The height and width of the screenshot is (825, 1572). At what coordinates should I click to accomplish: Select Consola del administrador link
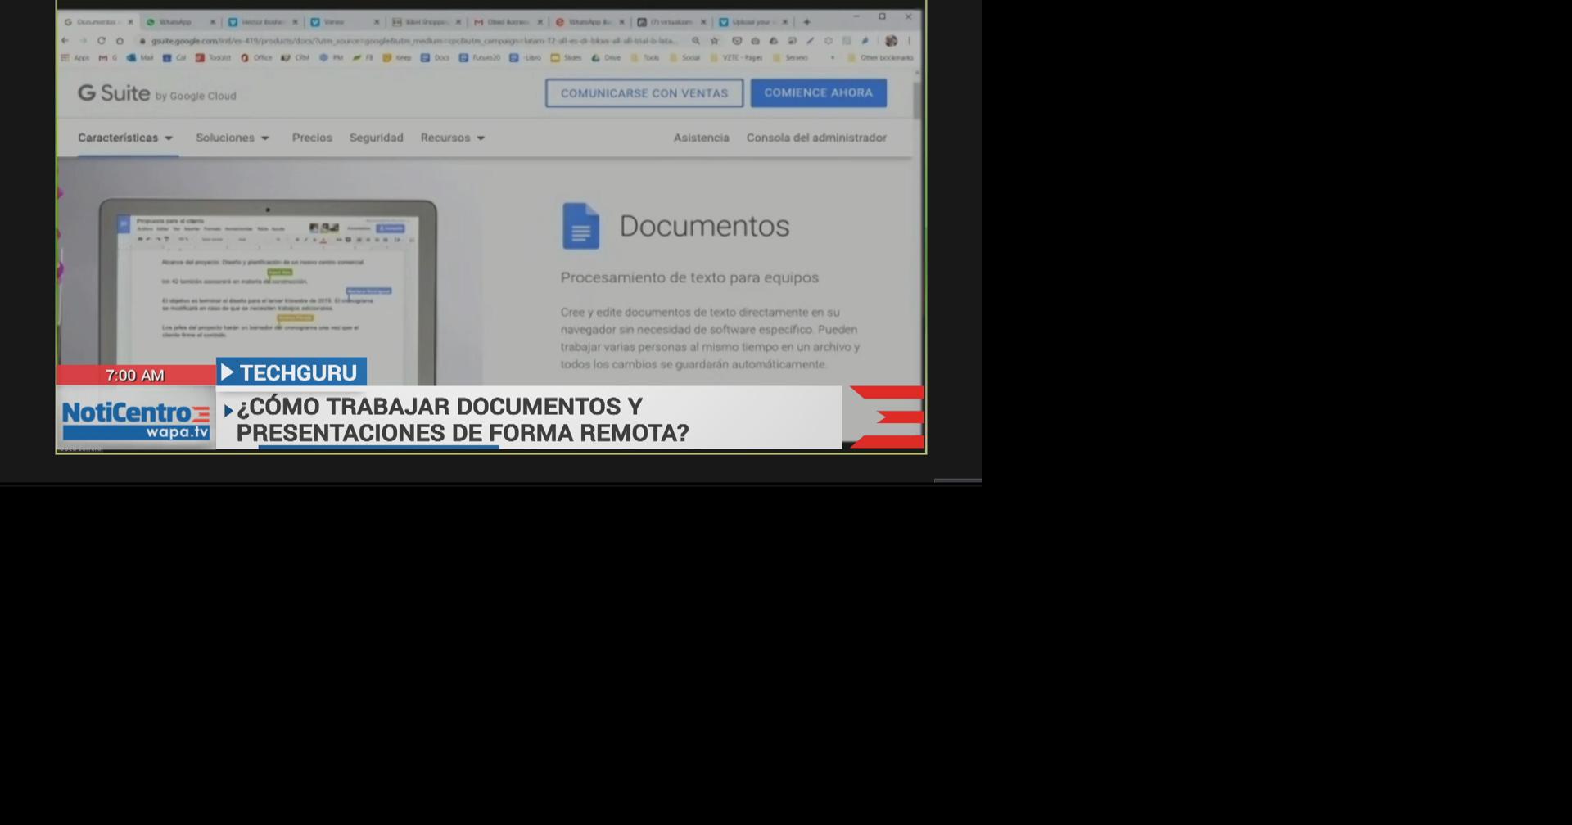pos(815,137)
